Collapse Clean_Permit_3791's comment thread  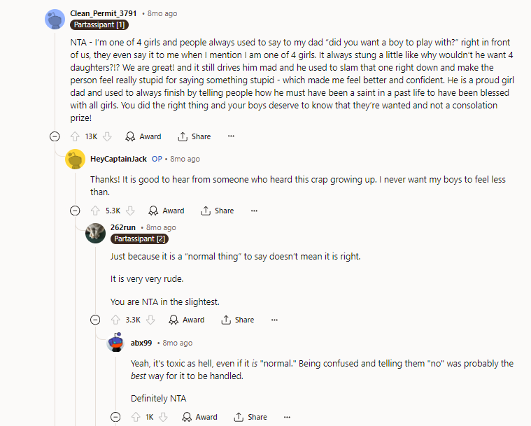(x=55, y=136)
